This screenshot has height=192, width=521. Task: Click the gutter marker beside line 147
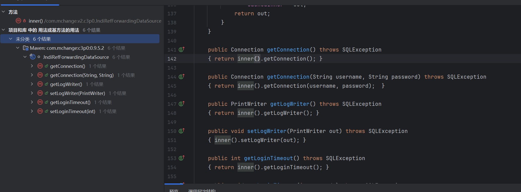(x=181, y=104)
